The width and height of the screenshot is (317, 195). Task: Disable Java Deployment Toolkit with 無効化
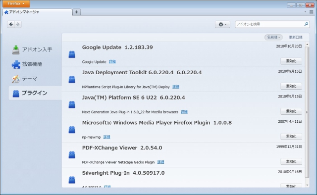(291, 86)
